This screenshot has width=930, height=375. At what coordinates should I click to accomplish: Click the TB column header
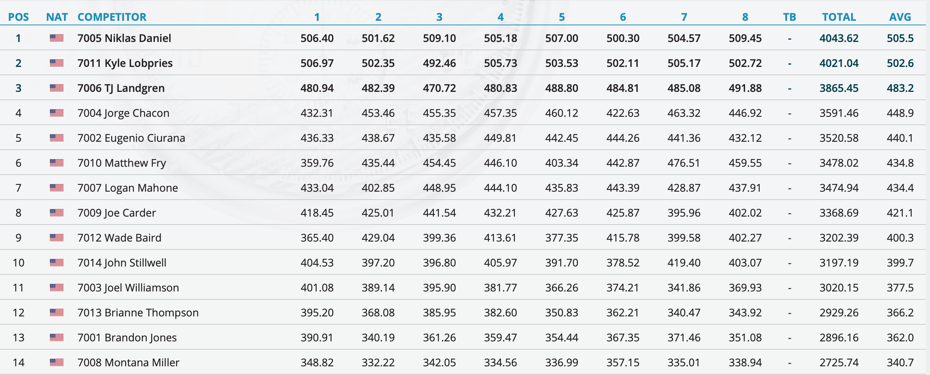click(789, 17)
